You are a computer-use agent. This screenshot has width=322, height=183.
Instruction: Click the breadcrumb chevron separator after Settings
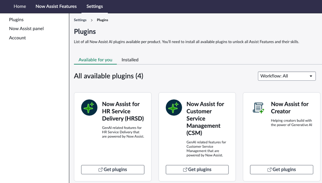coord(92,20)
